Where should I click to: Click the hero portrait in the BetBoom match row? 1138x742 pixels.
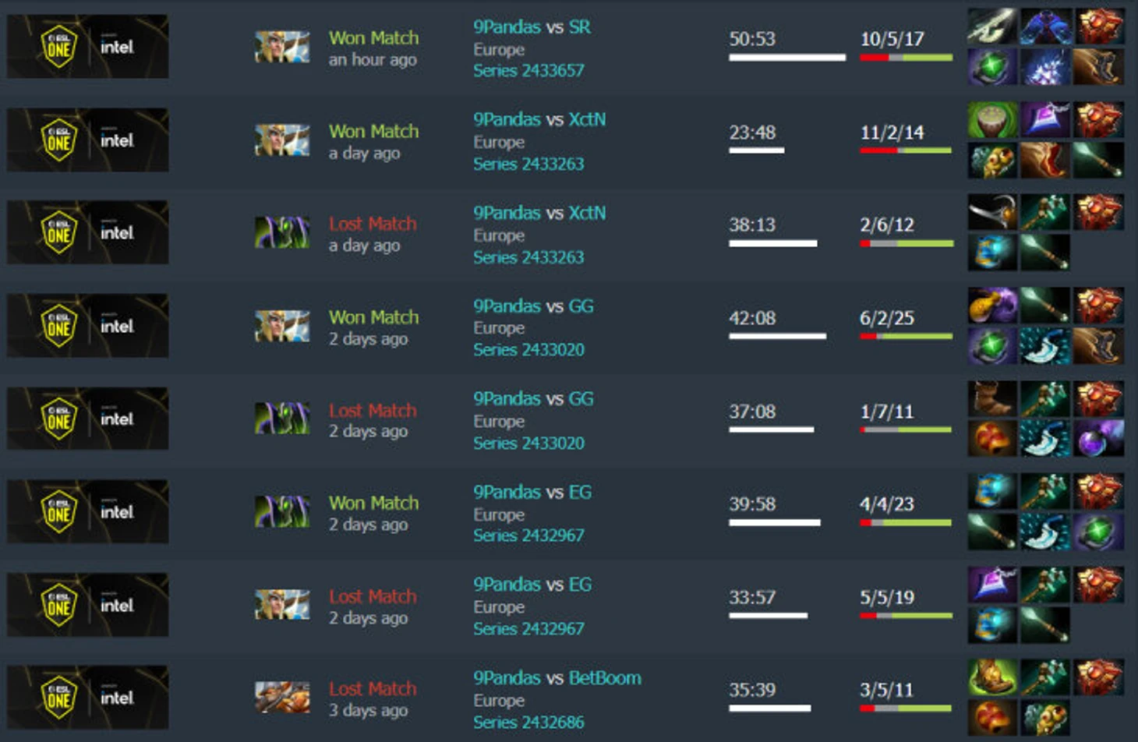[x=282, y=698]
